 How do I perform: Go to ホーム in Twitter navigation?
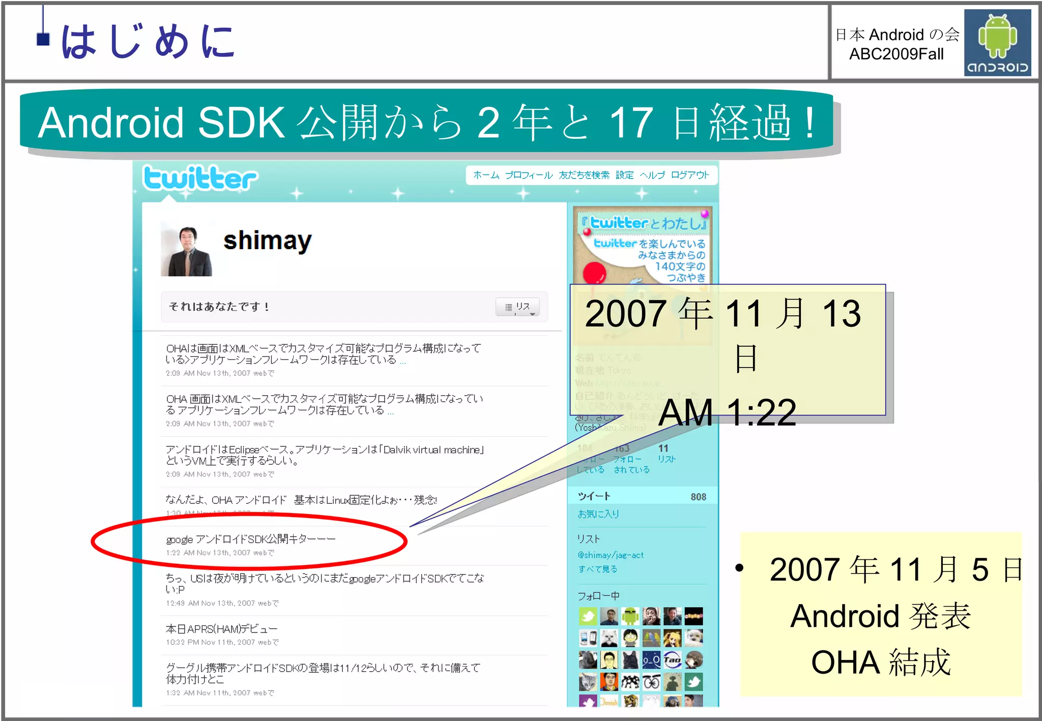(486, 175)
